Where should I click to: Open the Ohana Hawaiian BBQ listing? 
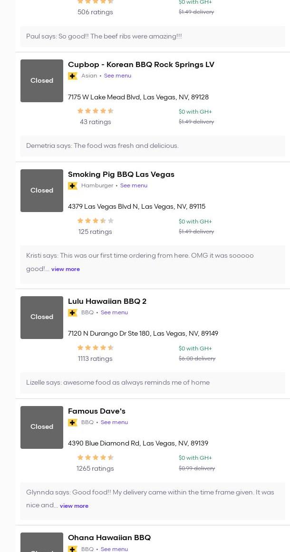pyautogui.click(x=109, y=538)
